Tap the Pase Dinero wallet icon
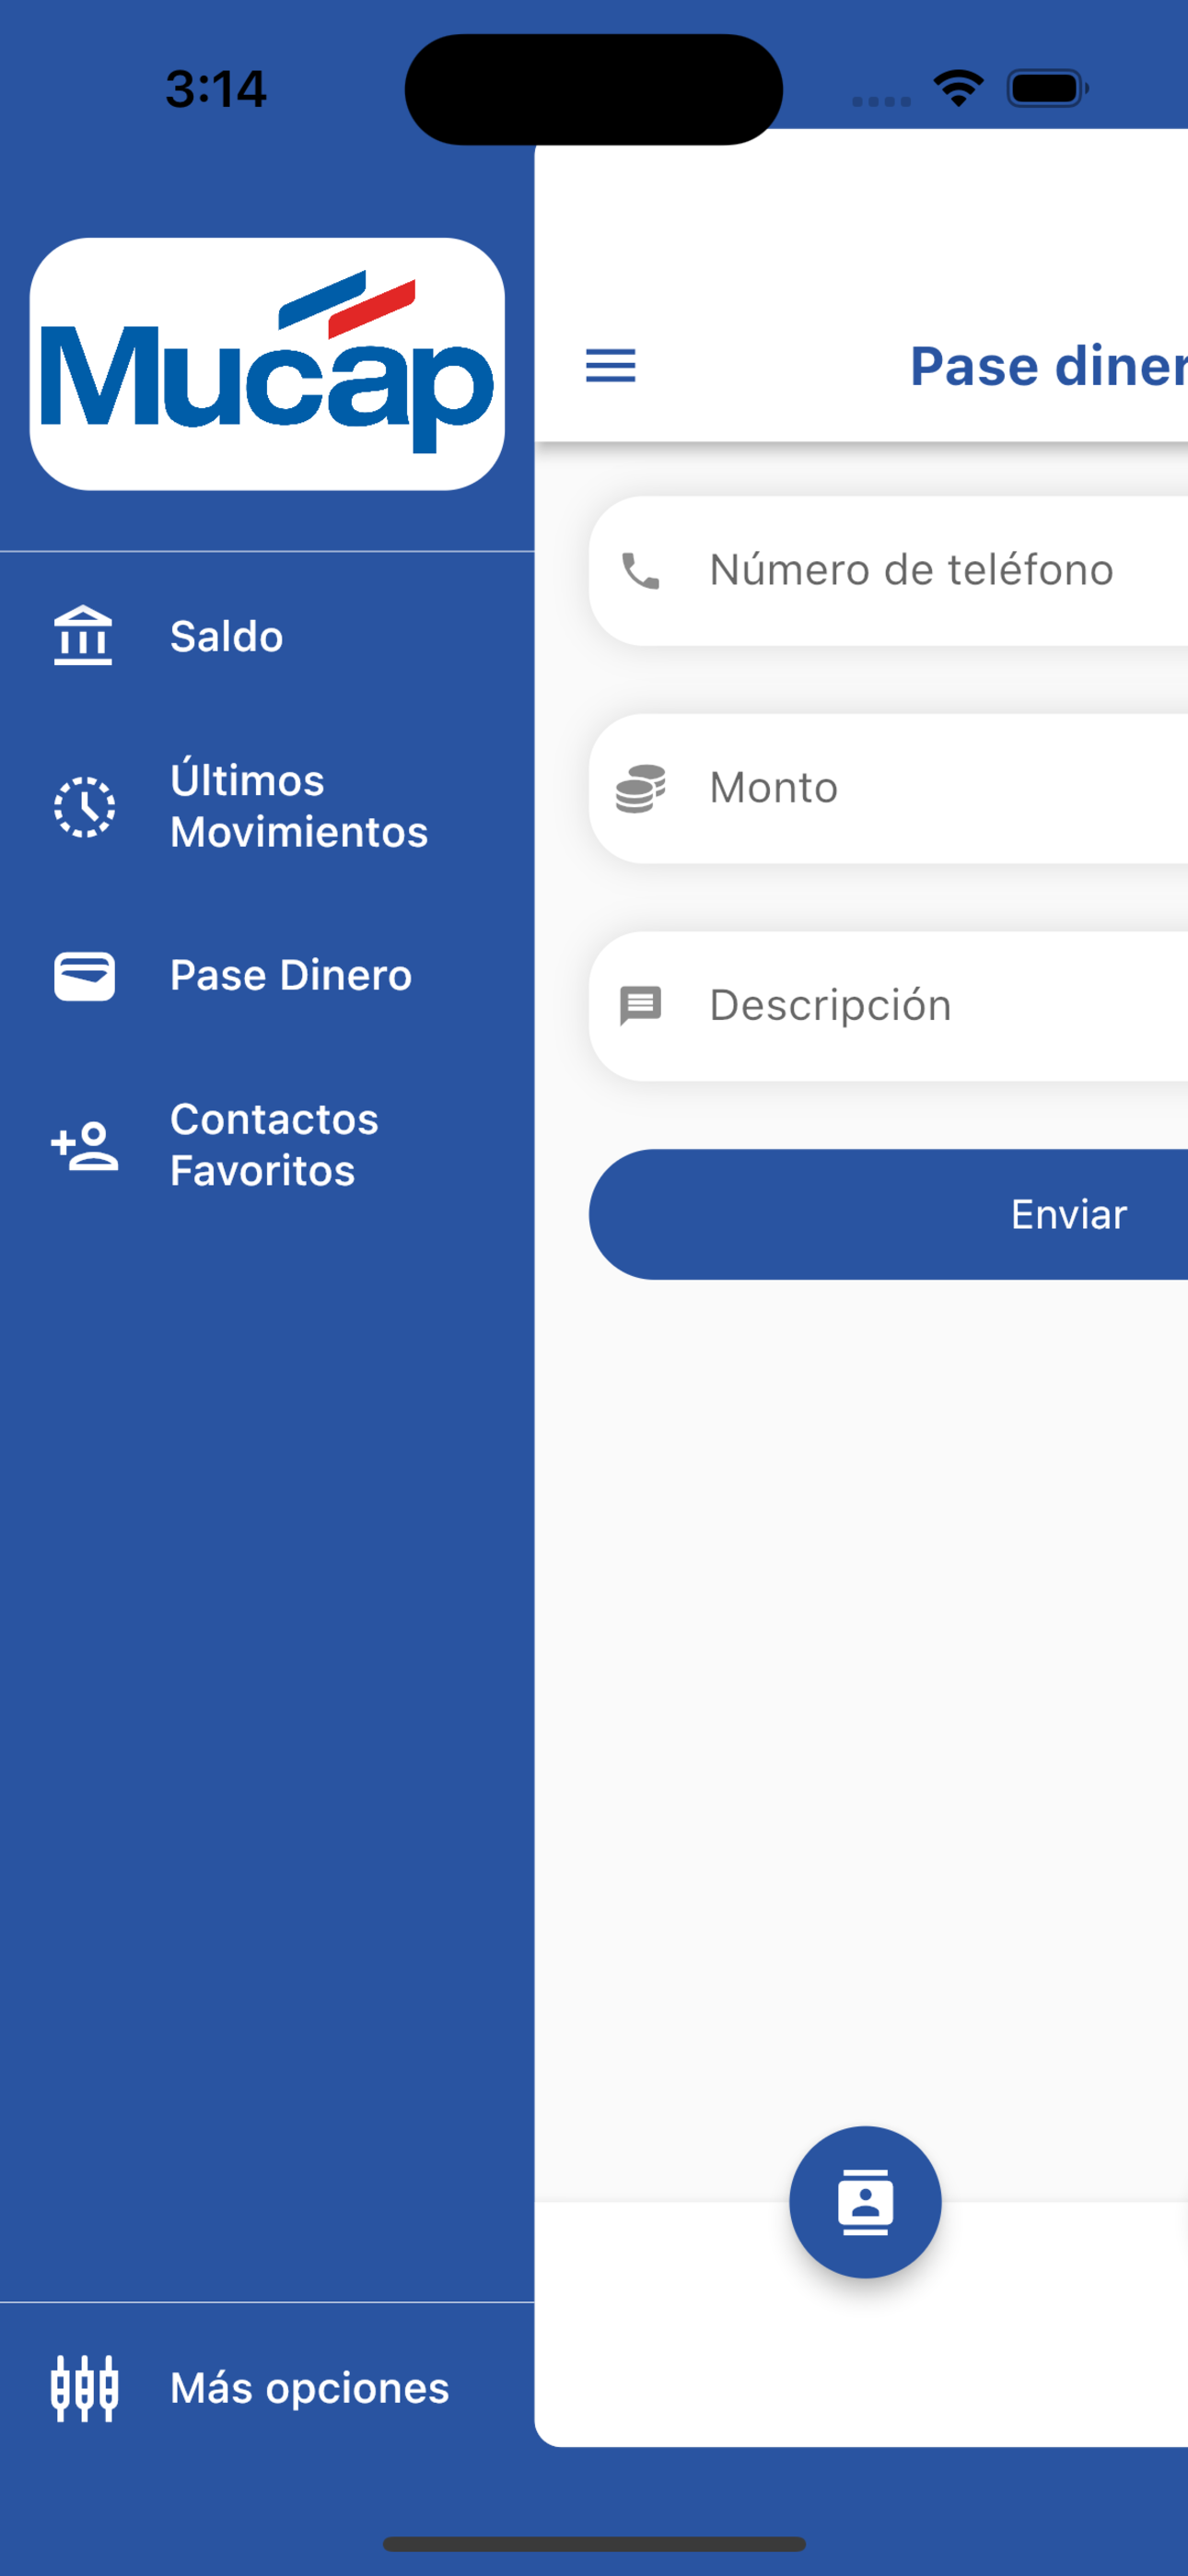 pos(84,976)
